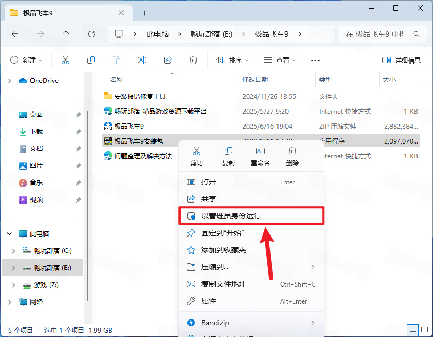The image size is (433, 337).
Task: Open the three-dot See more menu
Action: [315, 61]
